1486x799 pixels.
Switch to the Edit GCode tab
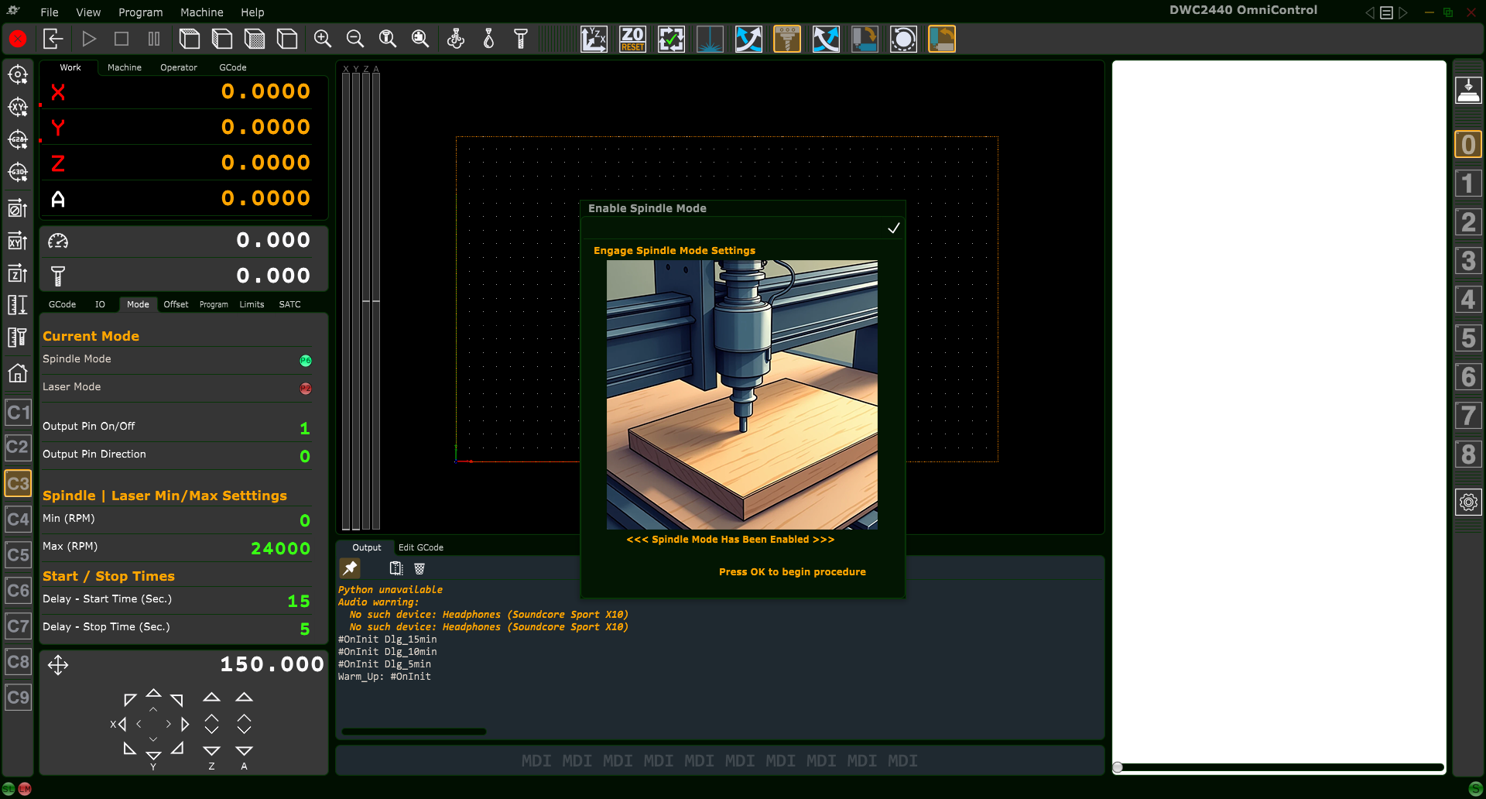pyautogui.click(x=420, y=547)
